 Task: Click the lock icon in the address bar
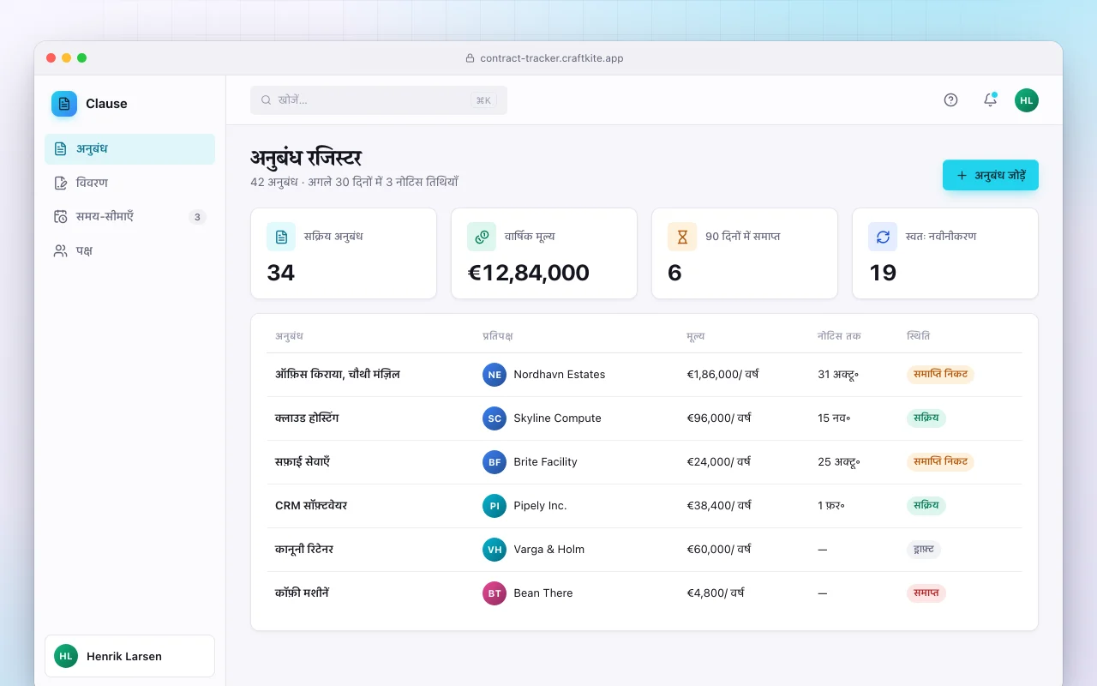[x=470, y=58]
